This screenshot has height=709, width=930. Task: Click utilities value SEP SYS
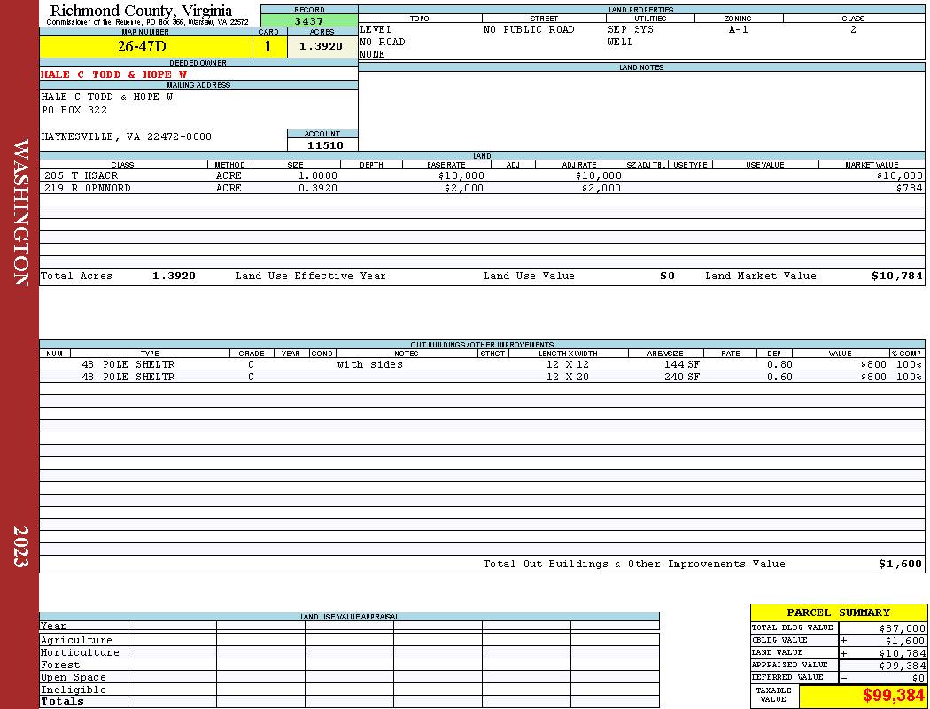pyautogui.click(x=631, y=29)
